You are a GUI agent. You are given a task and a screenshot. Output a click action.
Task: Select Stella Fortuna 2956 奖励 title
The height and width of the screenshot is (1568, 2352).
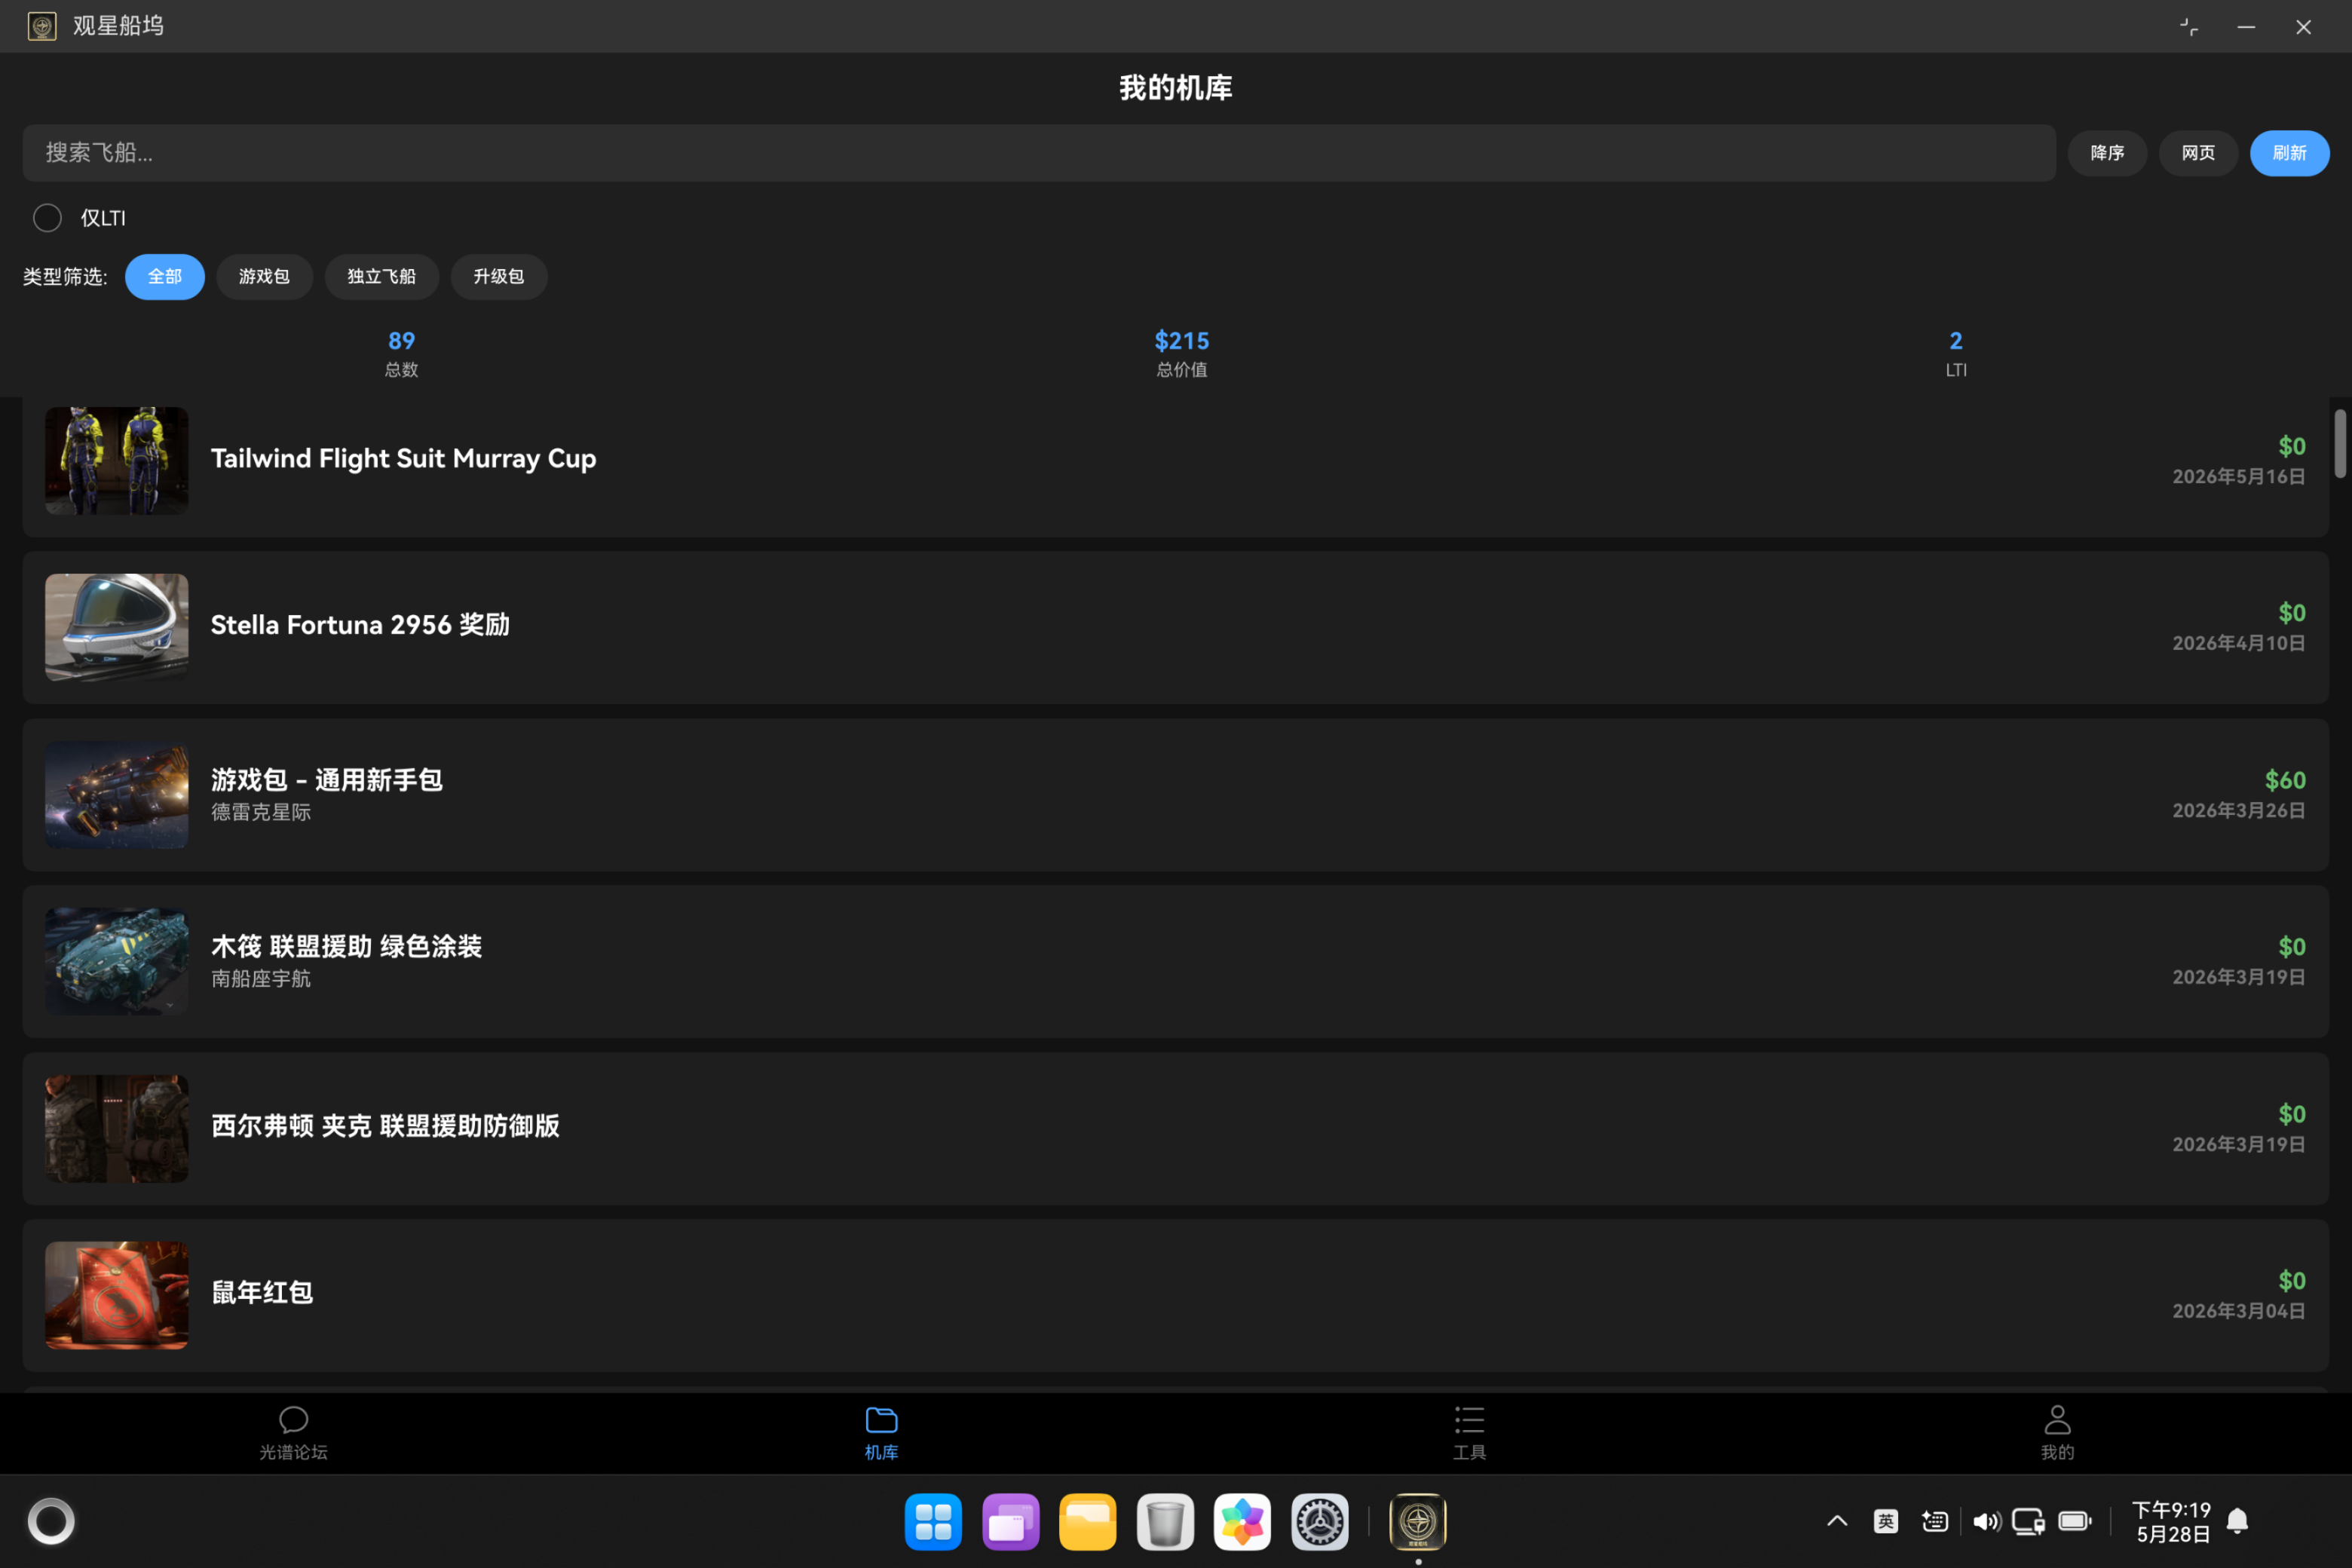coord(360,625)
